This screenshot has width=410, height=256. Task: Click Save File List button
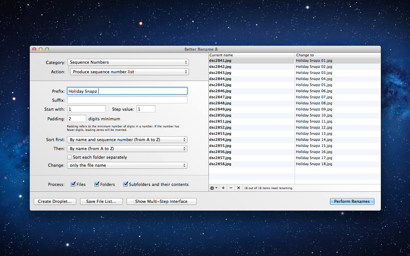coord(101,201)
